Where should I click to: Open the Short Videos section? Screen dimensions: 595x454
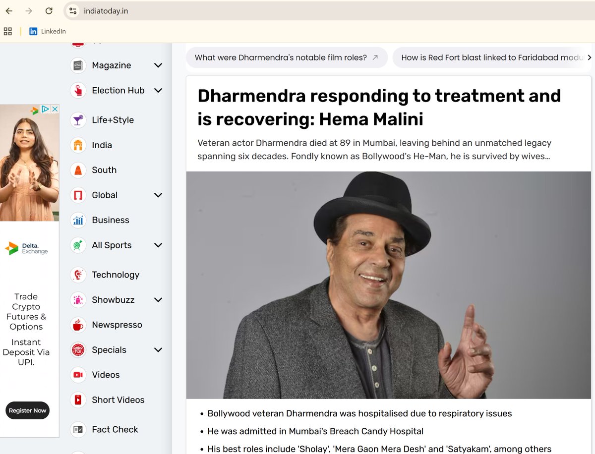point(118,400)
